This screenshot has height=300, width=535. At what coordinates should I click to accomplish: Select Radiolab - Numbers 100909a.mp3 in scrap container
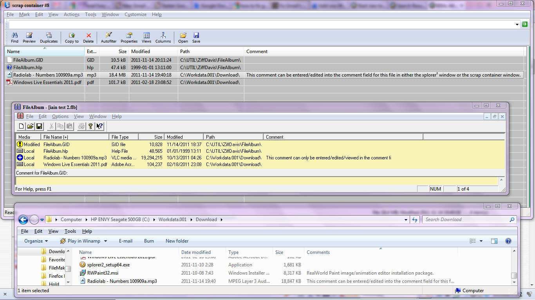pyautogui.click(x=264, y=75)
